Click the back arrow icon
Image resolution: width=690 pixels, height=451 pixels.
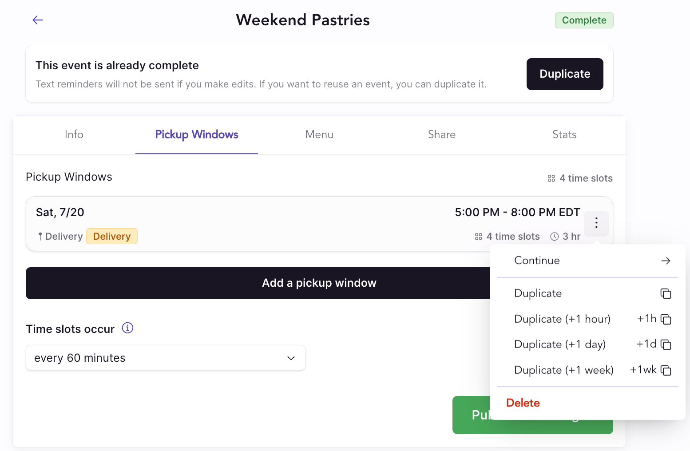(x=38, y=20)
